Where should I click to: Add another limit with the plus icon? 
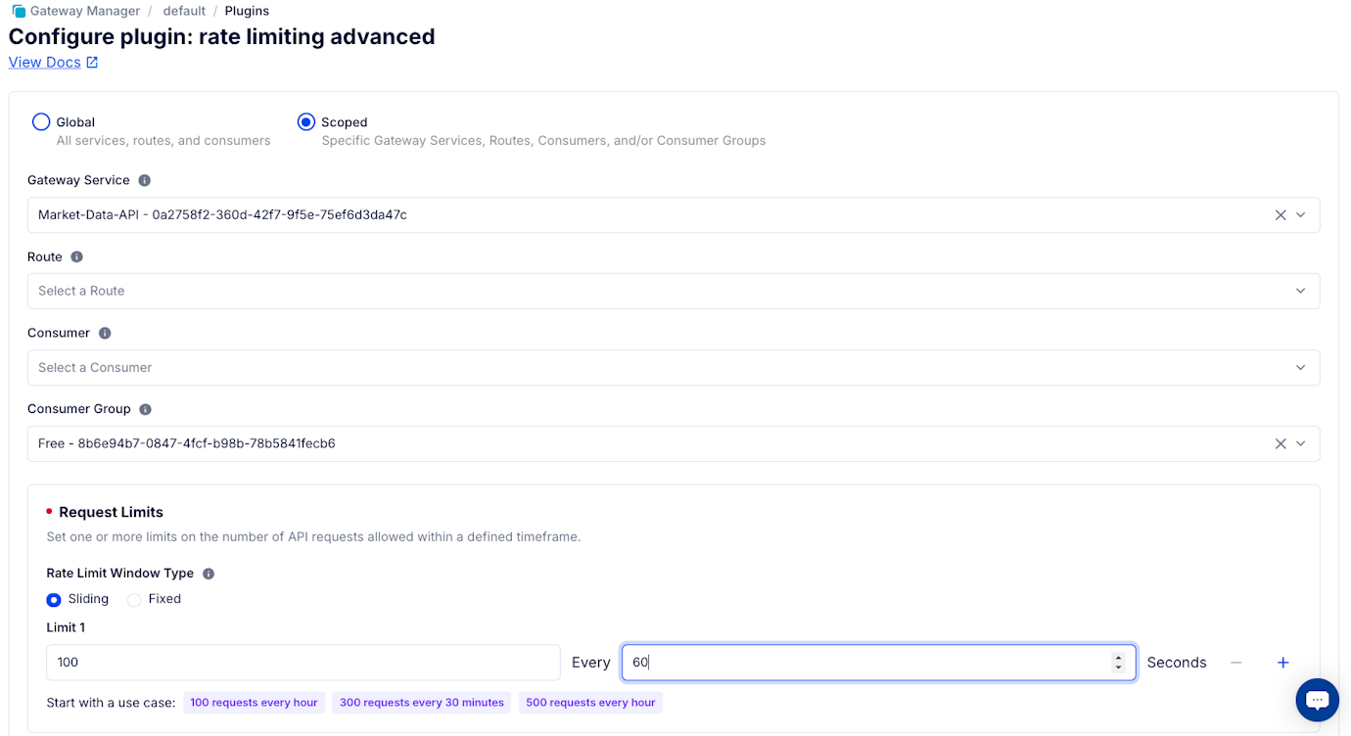[1282, 663]
